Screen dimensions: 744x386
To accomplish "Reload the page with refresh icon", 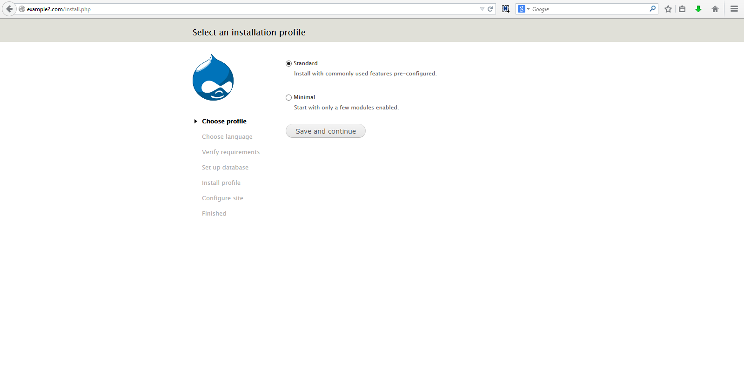I will 490,9.
